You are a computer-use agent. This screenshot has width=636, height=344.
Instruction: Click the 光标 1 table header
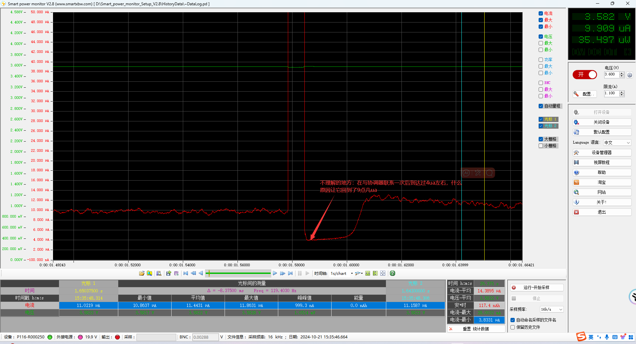tap(88, 283)
